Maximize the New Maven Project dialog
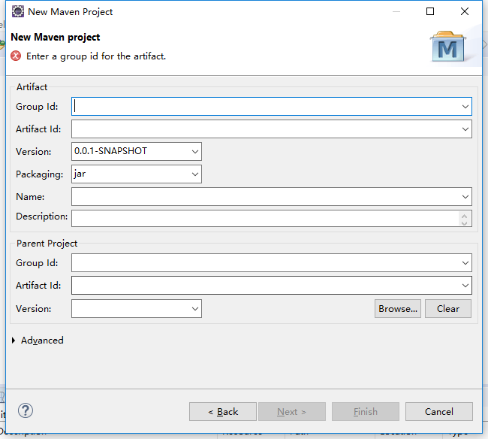The height and width of the screenshot is (439, 488). click(430, 11)
